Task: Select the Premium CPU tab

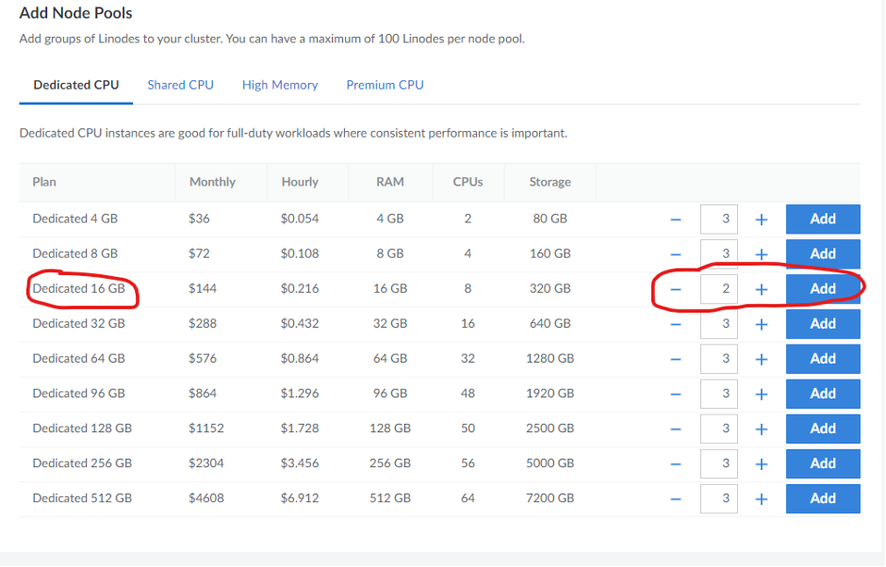Action: pos(385,85)
